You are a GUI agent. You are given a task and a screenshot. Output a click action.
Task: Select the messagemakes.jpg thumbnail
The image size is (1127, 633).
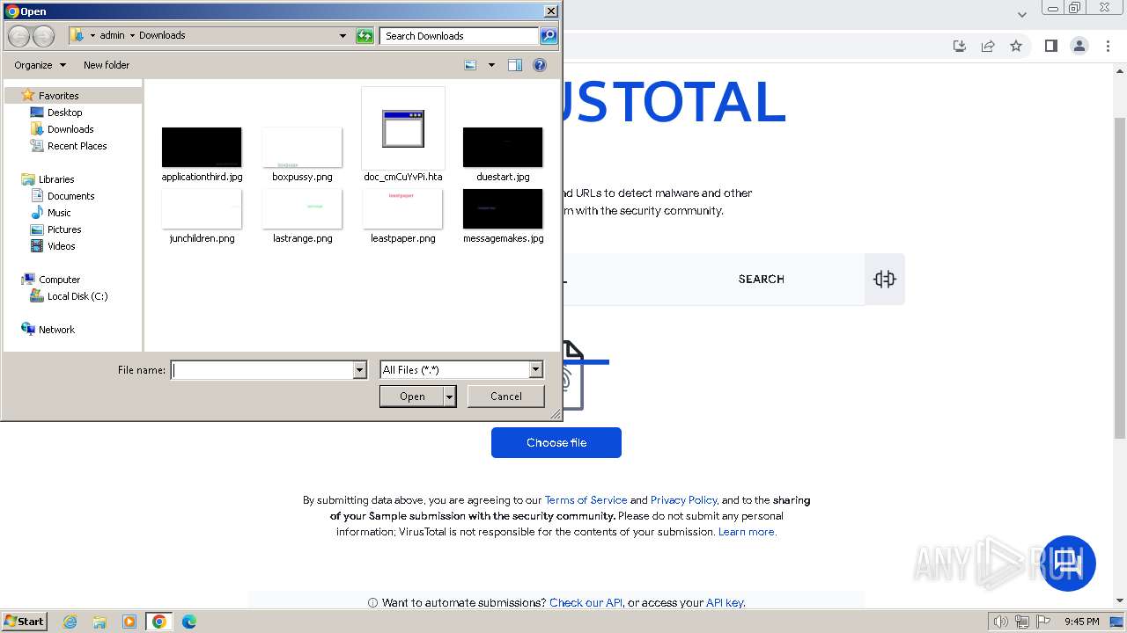coord(503,209)
